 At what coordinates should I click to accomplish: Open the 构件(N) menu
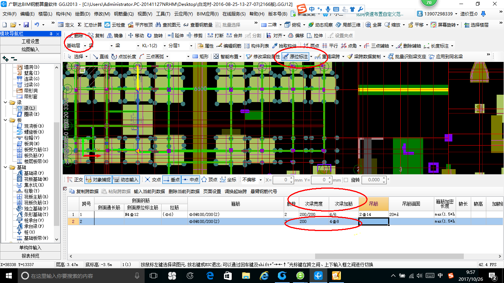(x=64, y=14)
